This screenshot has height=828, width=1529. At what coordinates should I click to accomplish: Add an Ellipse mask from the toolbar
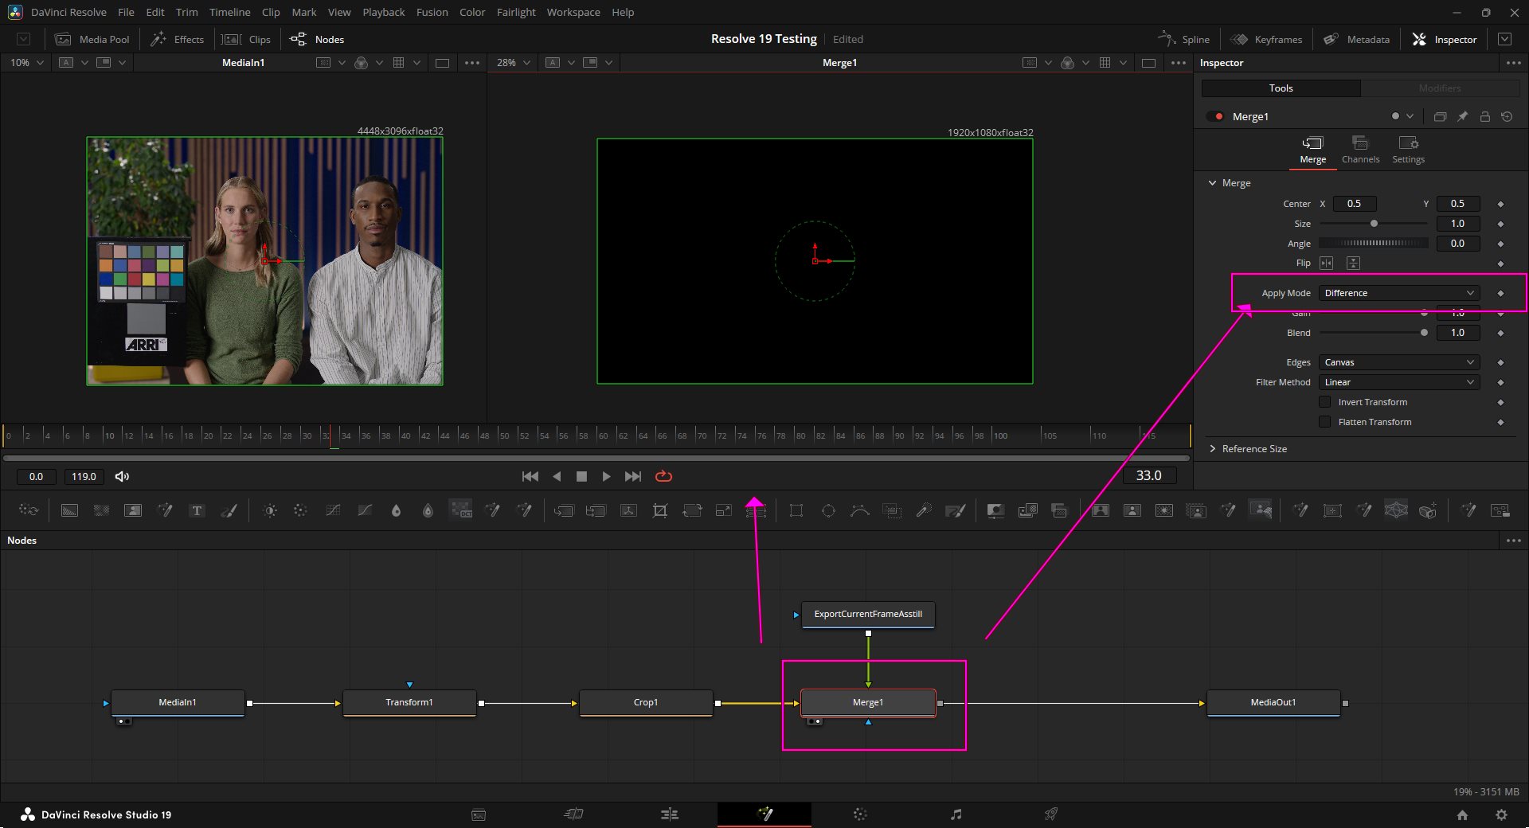click(x=828, y=511)
